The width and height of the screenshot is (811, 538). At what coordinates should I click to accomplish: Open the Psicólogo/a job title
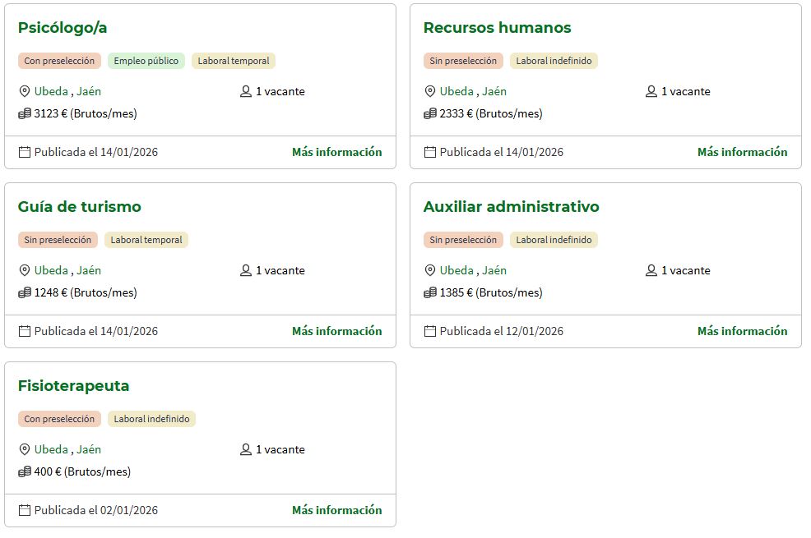(x=63, y=27)
